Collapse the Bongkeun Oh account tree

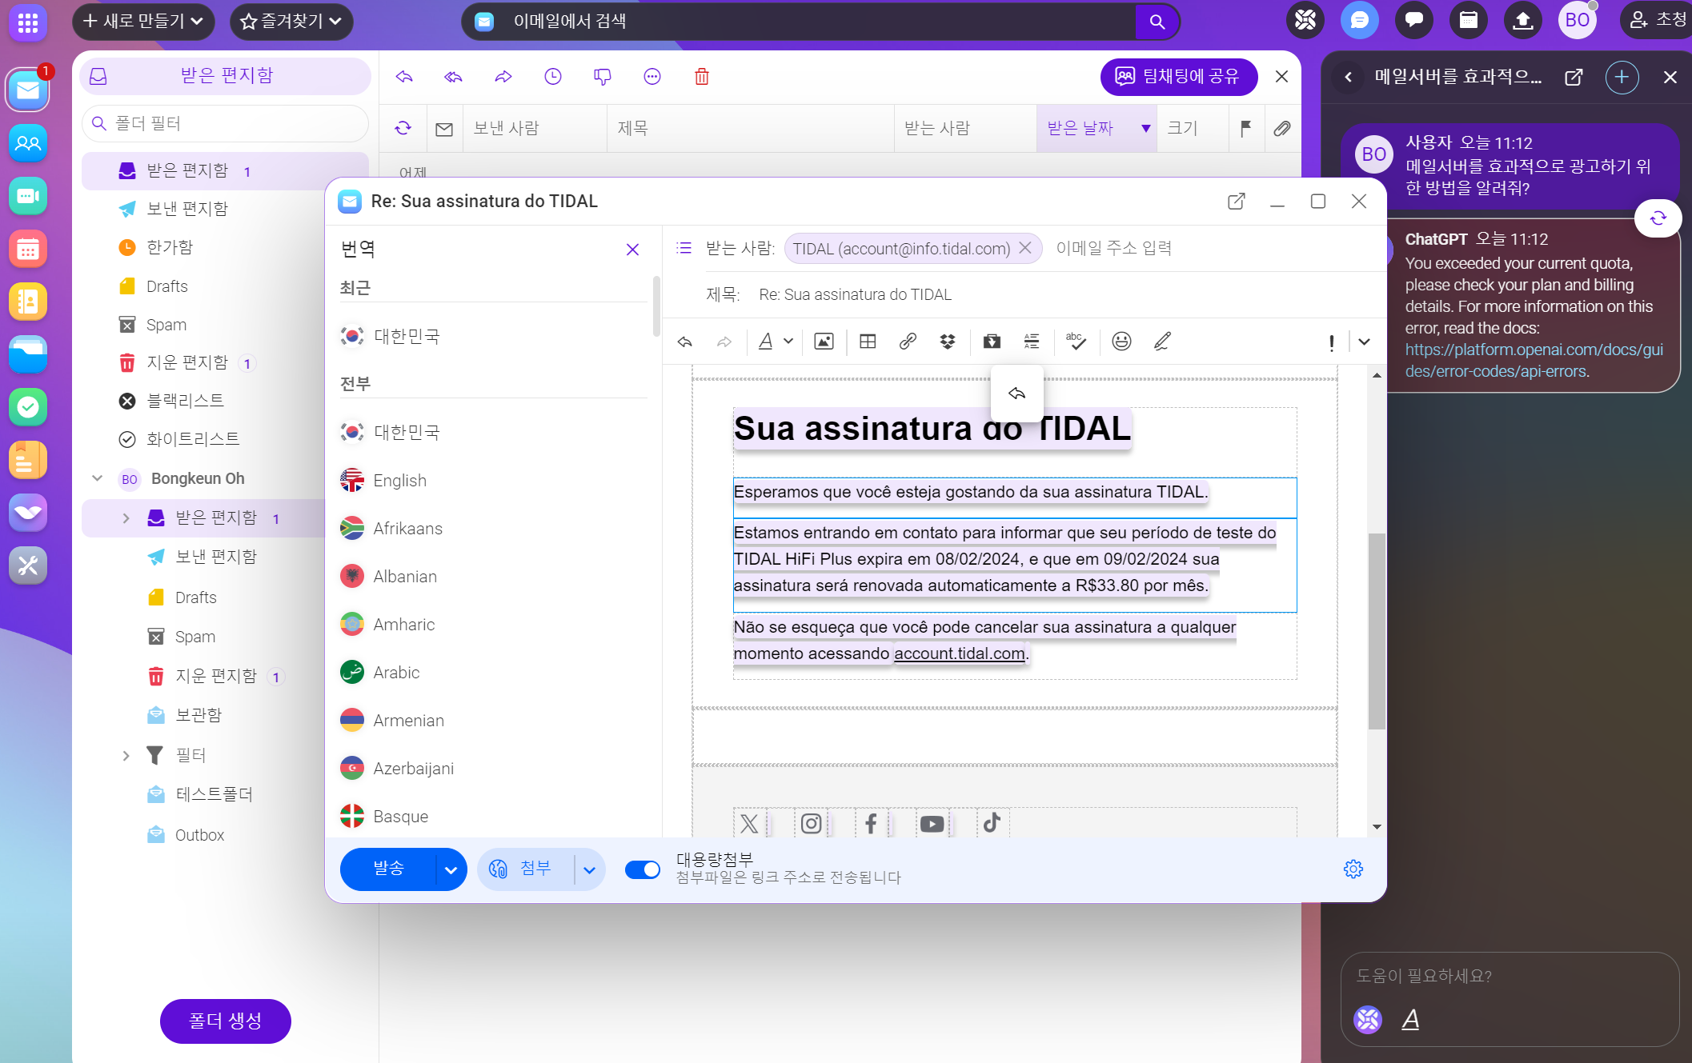pos(98,478)
